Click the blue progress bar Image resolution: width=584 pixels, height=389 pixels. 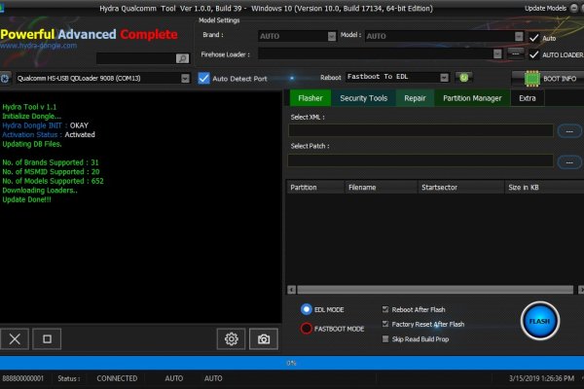(x=292, y=362)
